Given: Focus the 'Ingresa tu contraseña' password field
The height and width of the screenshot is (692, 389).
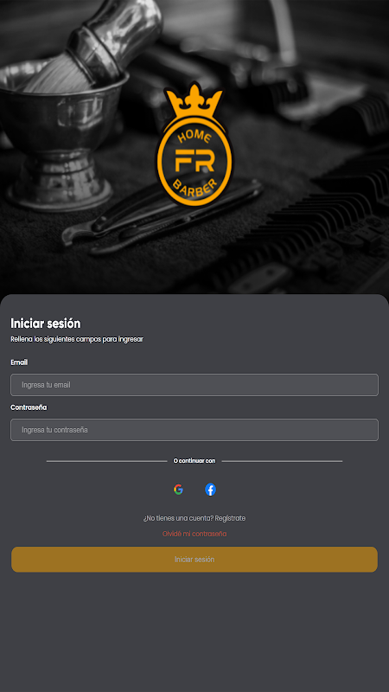Looking at the screenshot, I should point(194,430).
